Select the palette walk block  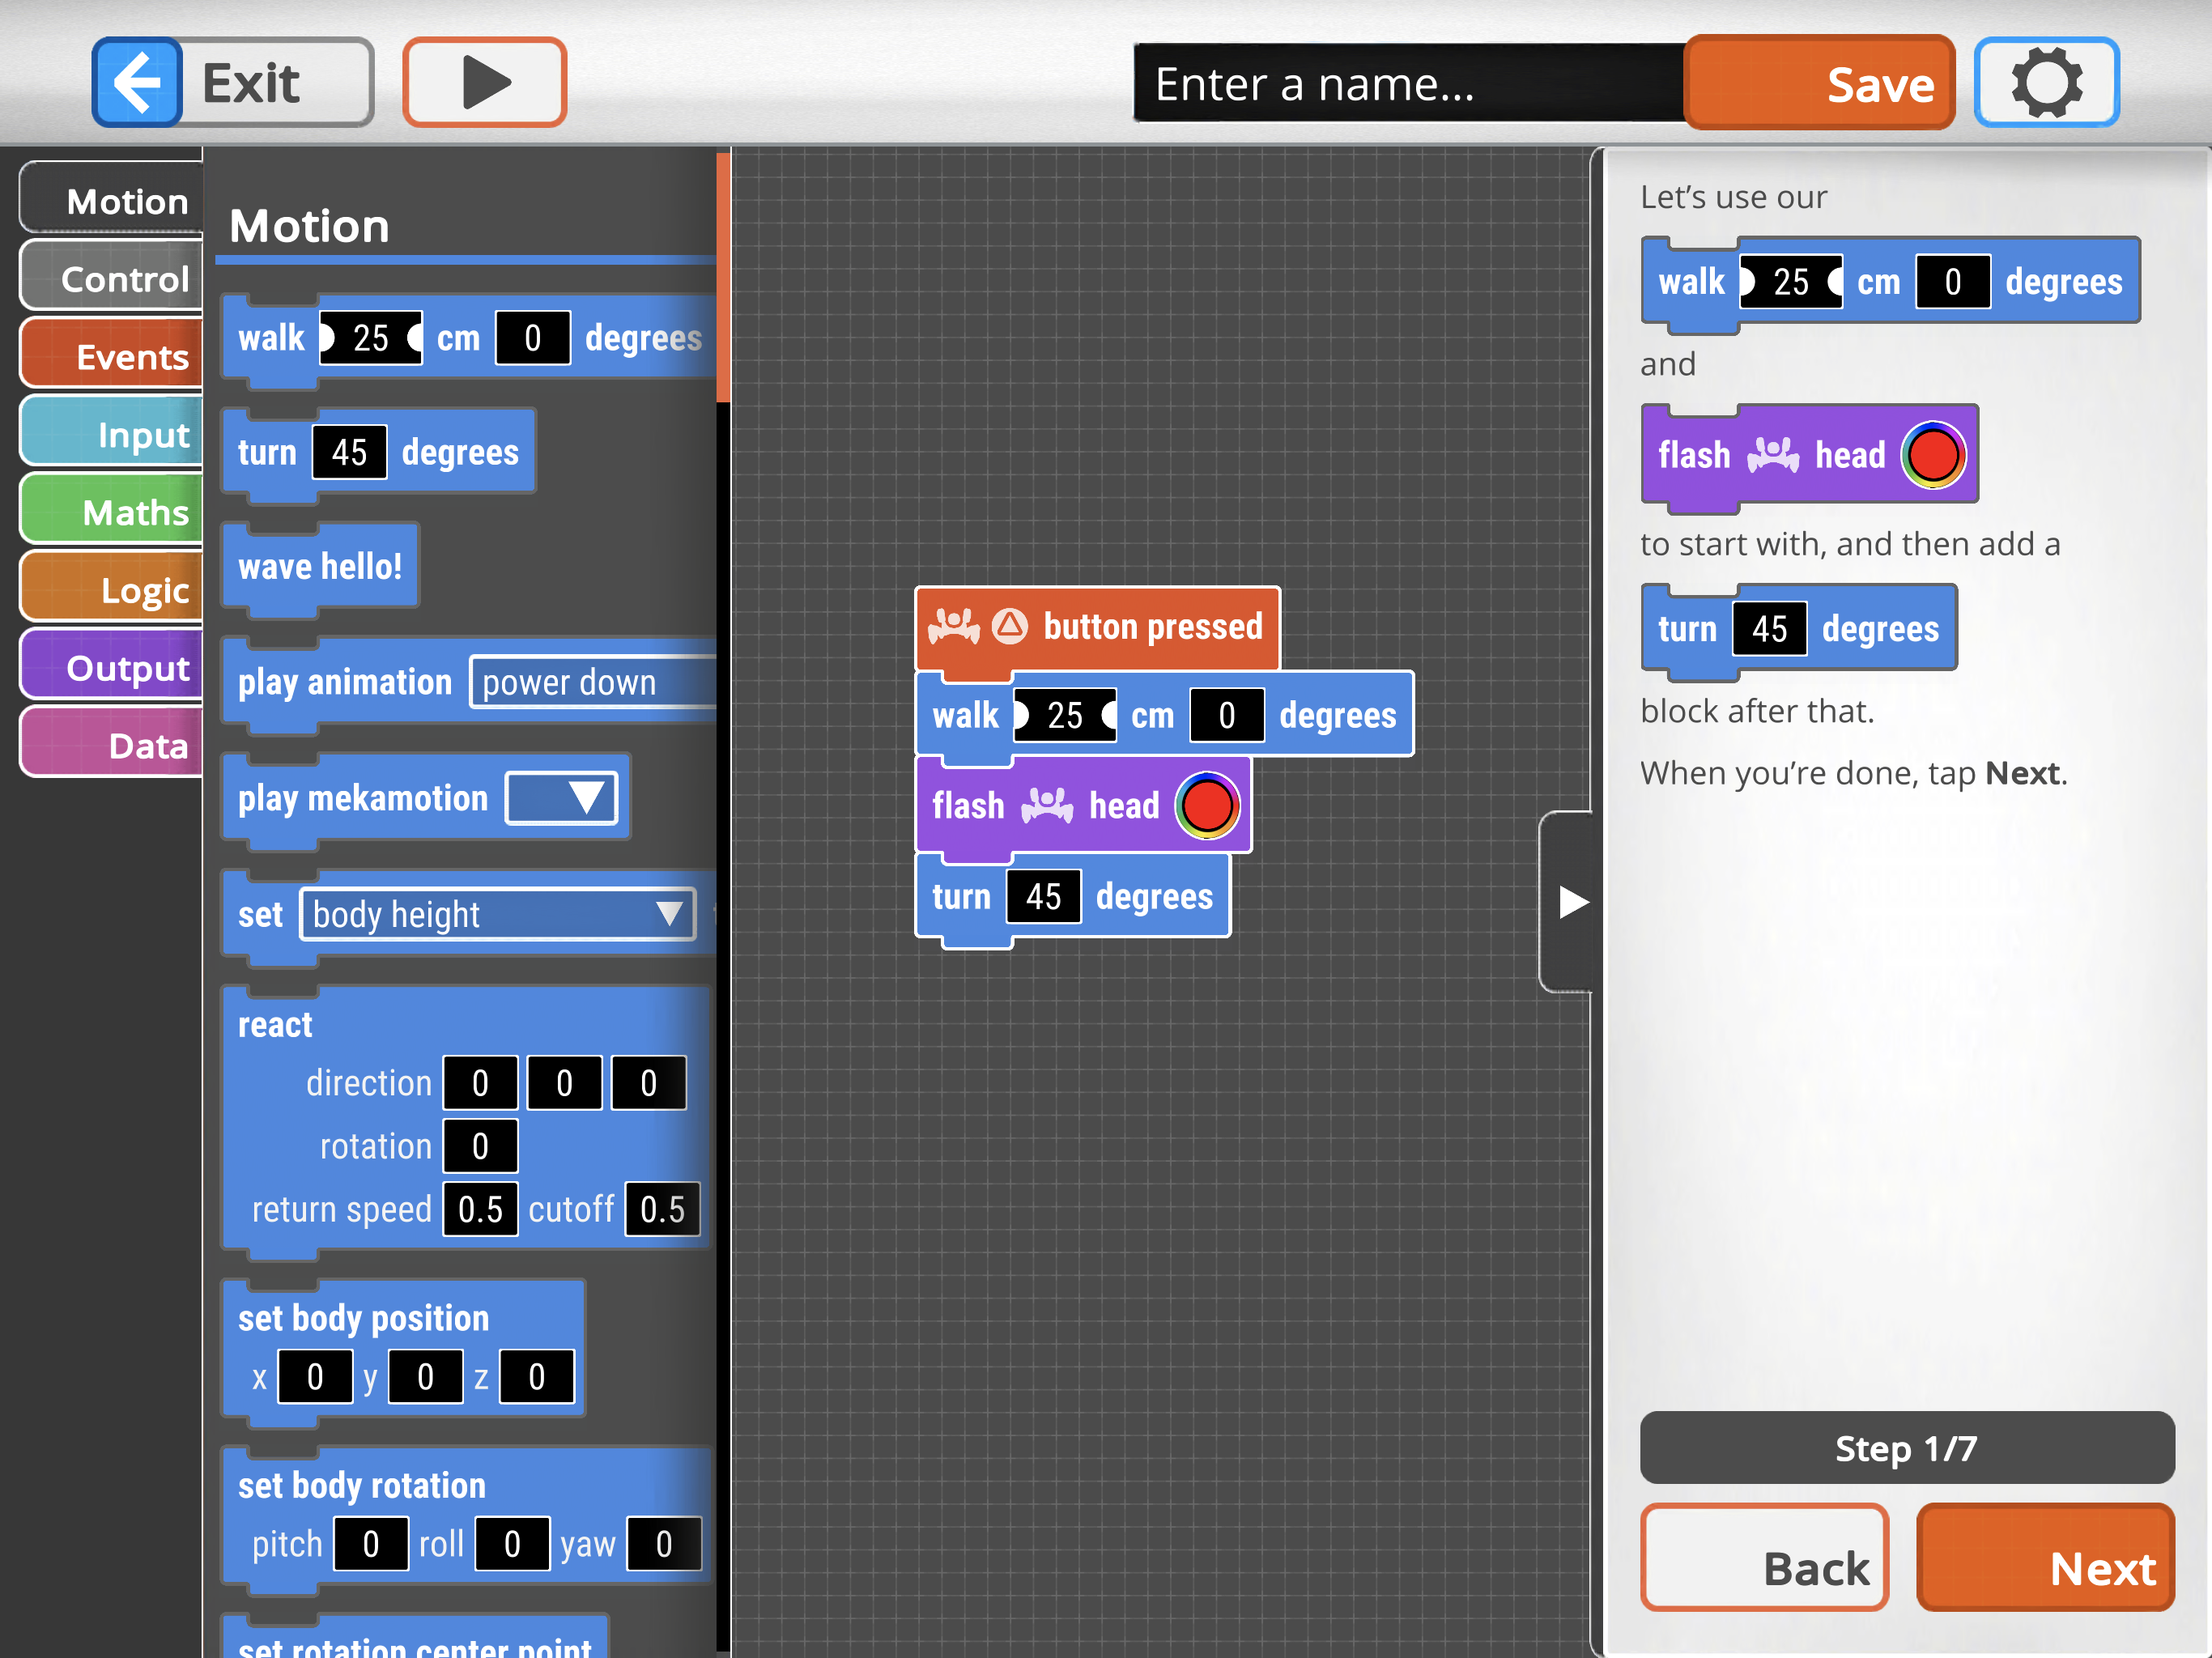click(469, 338)
